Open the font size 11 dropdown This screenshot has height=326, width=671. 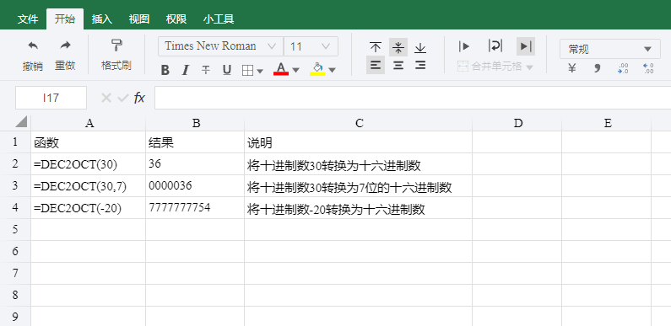tap(311, 46)
